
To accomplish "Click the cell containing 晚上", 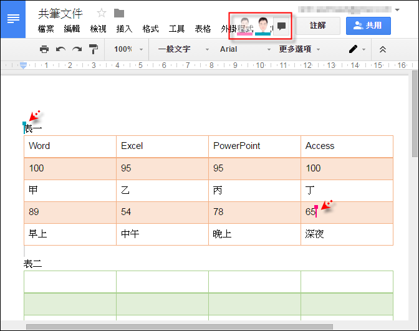I will click(254, 234).
